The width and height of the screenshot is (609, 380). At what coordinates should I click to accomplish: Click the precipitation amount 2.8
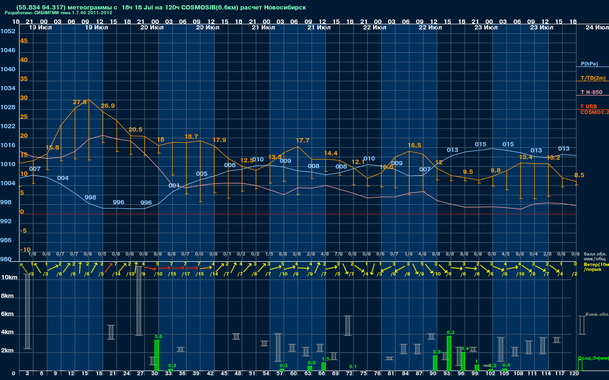click(437, 351)
